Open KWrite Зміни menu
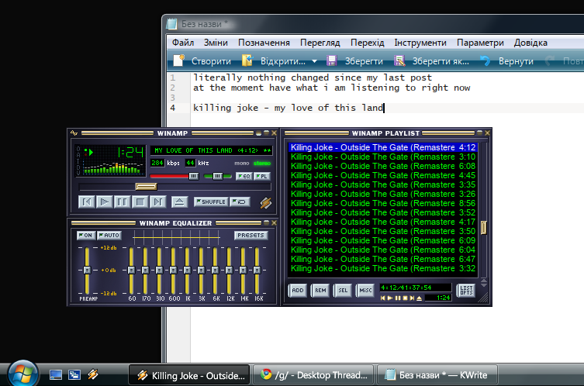 [x=216, y=43]
